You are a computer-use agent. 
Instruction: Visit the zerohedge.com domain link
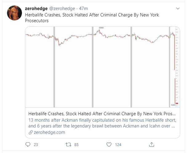tap(47, 132)
